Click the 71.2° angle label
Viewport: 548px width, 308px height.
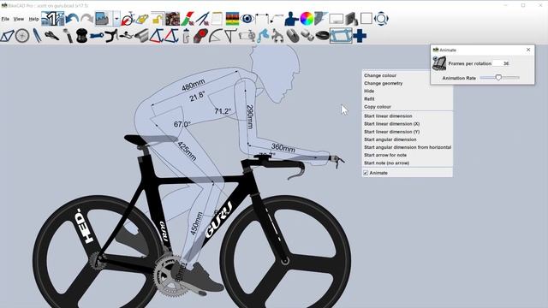tap(223, 111)
